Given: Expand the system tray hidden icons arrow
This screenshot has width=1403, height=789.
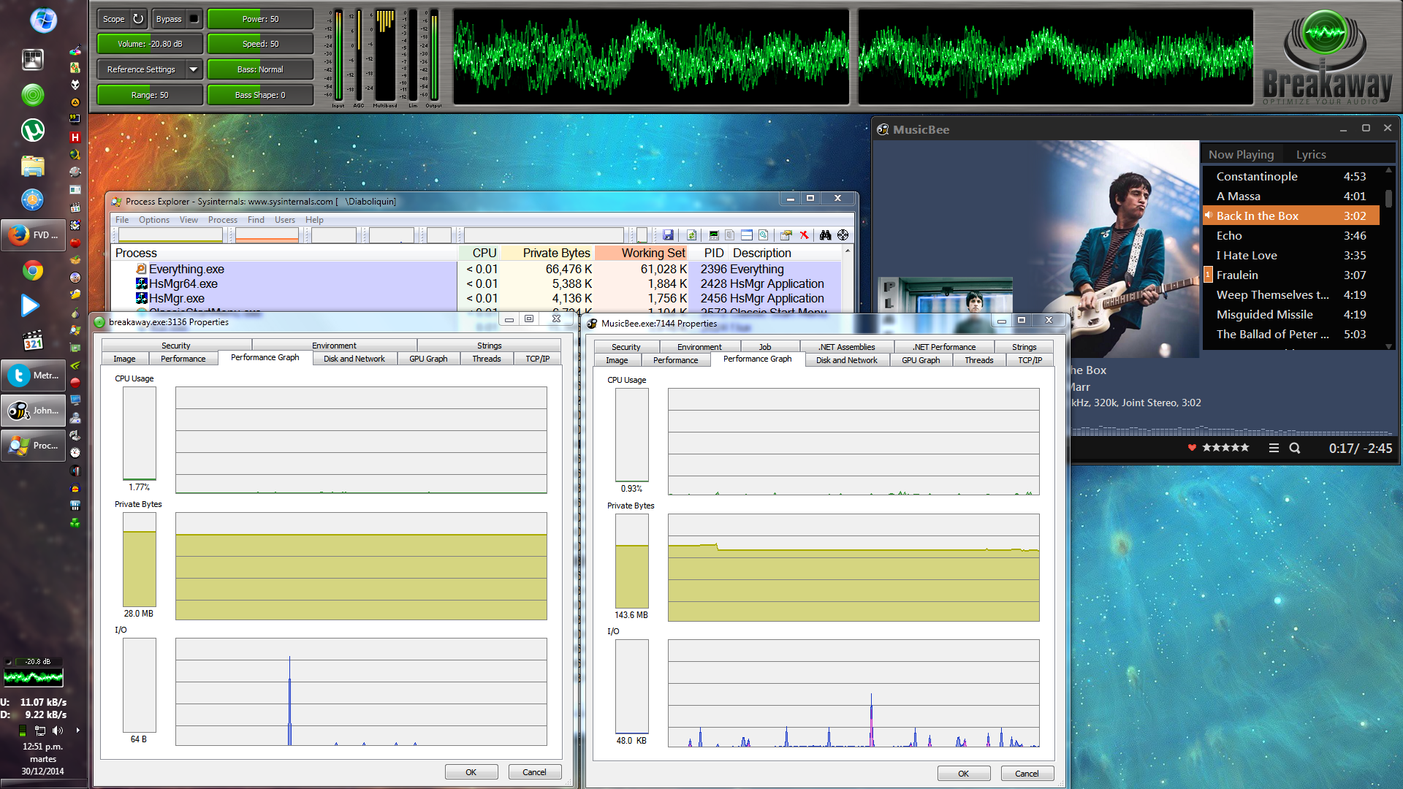Looking at the screenshot, I should (77, 730).
